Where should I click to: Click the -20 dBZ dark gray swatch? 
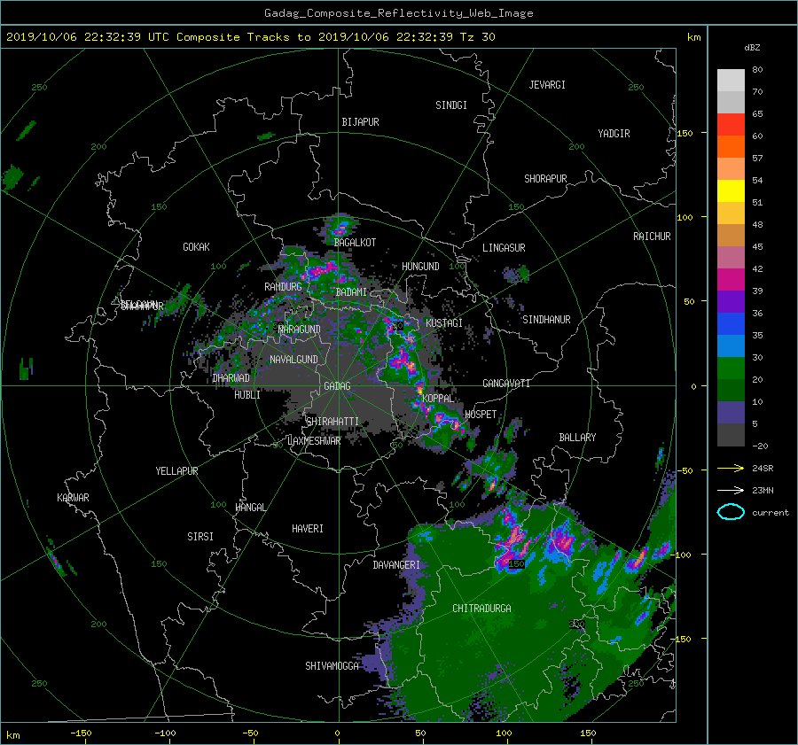click(x=731, y=435)
